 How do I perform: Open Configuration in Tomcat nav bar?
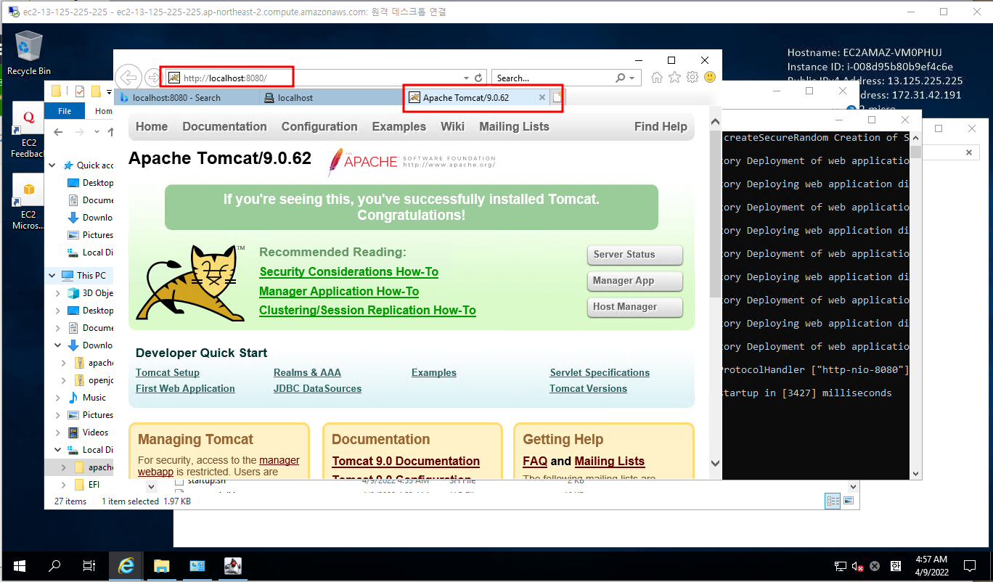(319, 126)
